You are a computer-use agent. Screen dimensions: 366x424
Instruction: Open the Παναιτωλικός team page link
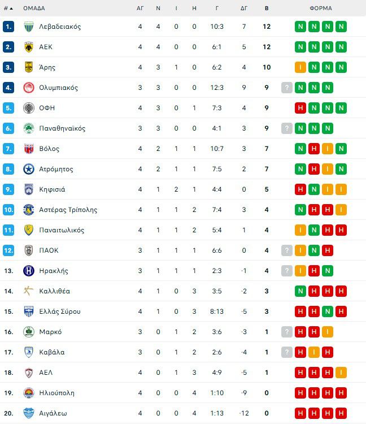(x=62, y=230)
